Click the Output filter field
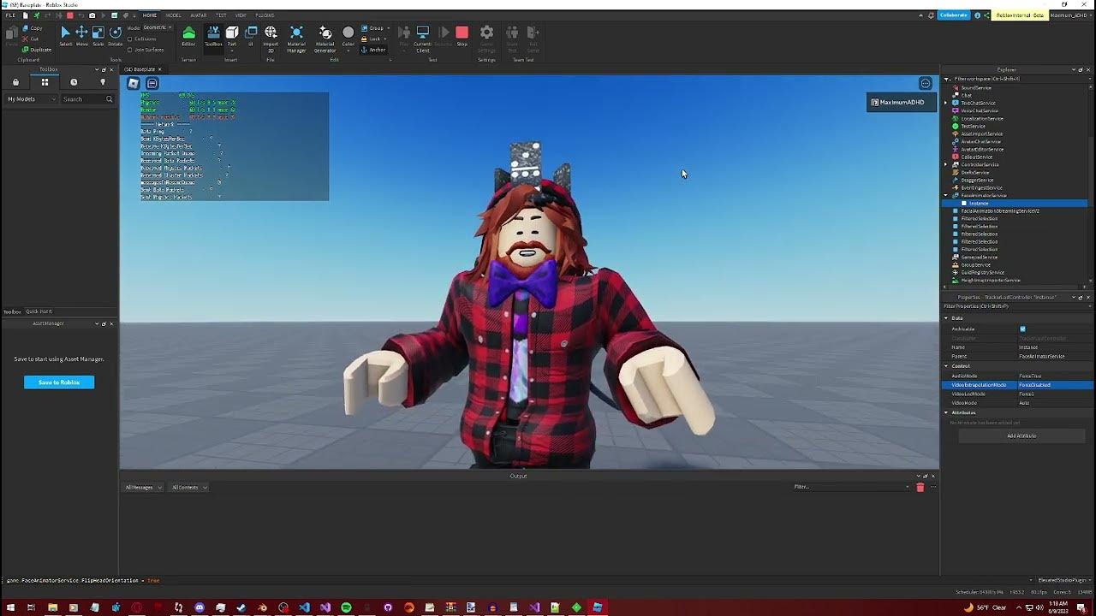This screenshot has width=1096, height=616. click(850, 487)
